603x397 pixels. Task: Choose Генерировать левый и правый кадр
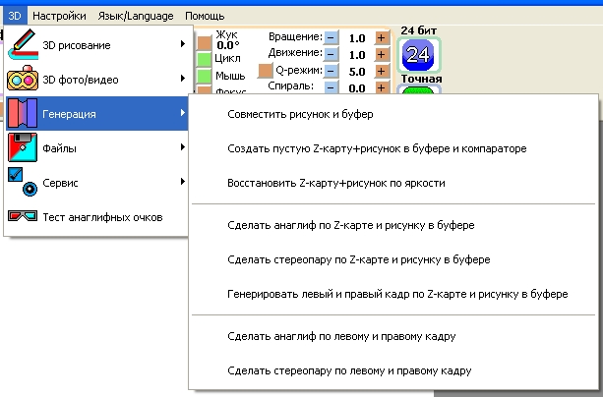pyautogui.click(x=393, y=294)
